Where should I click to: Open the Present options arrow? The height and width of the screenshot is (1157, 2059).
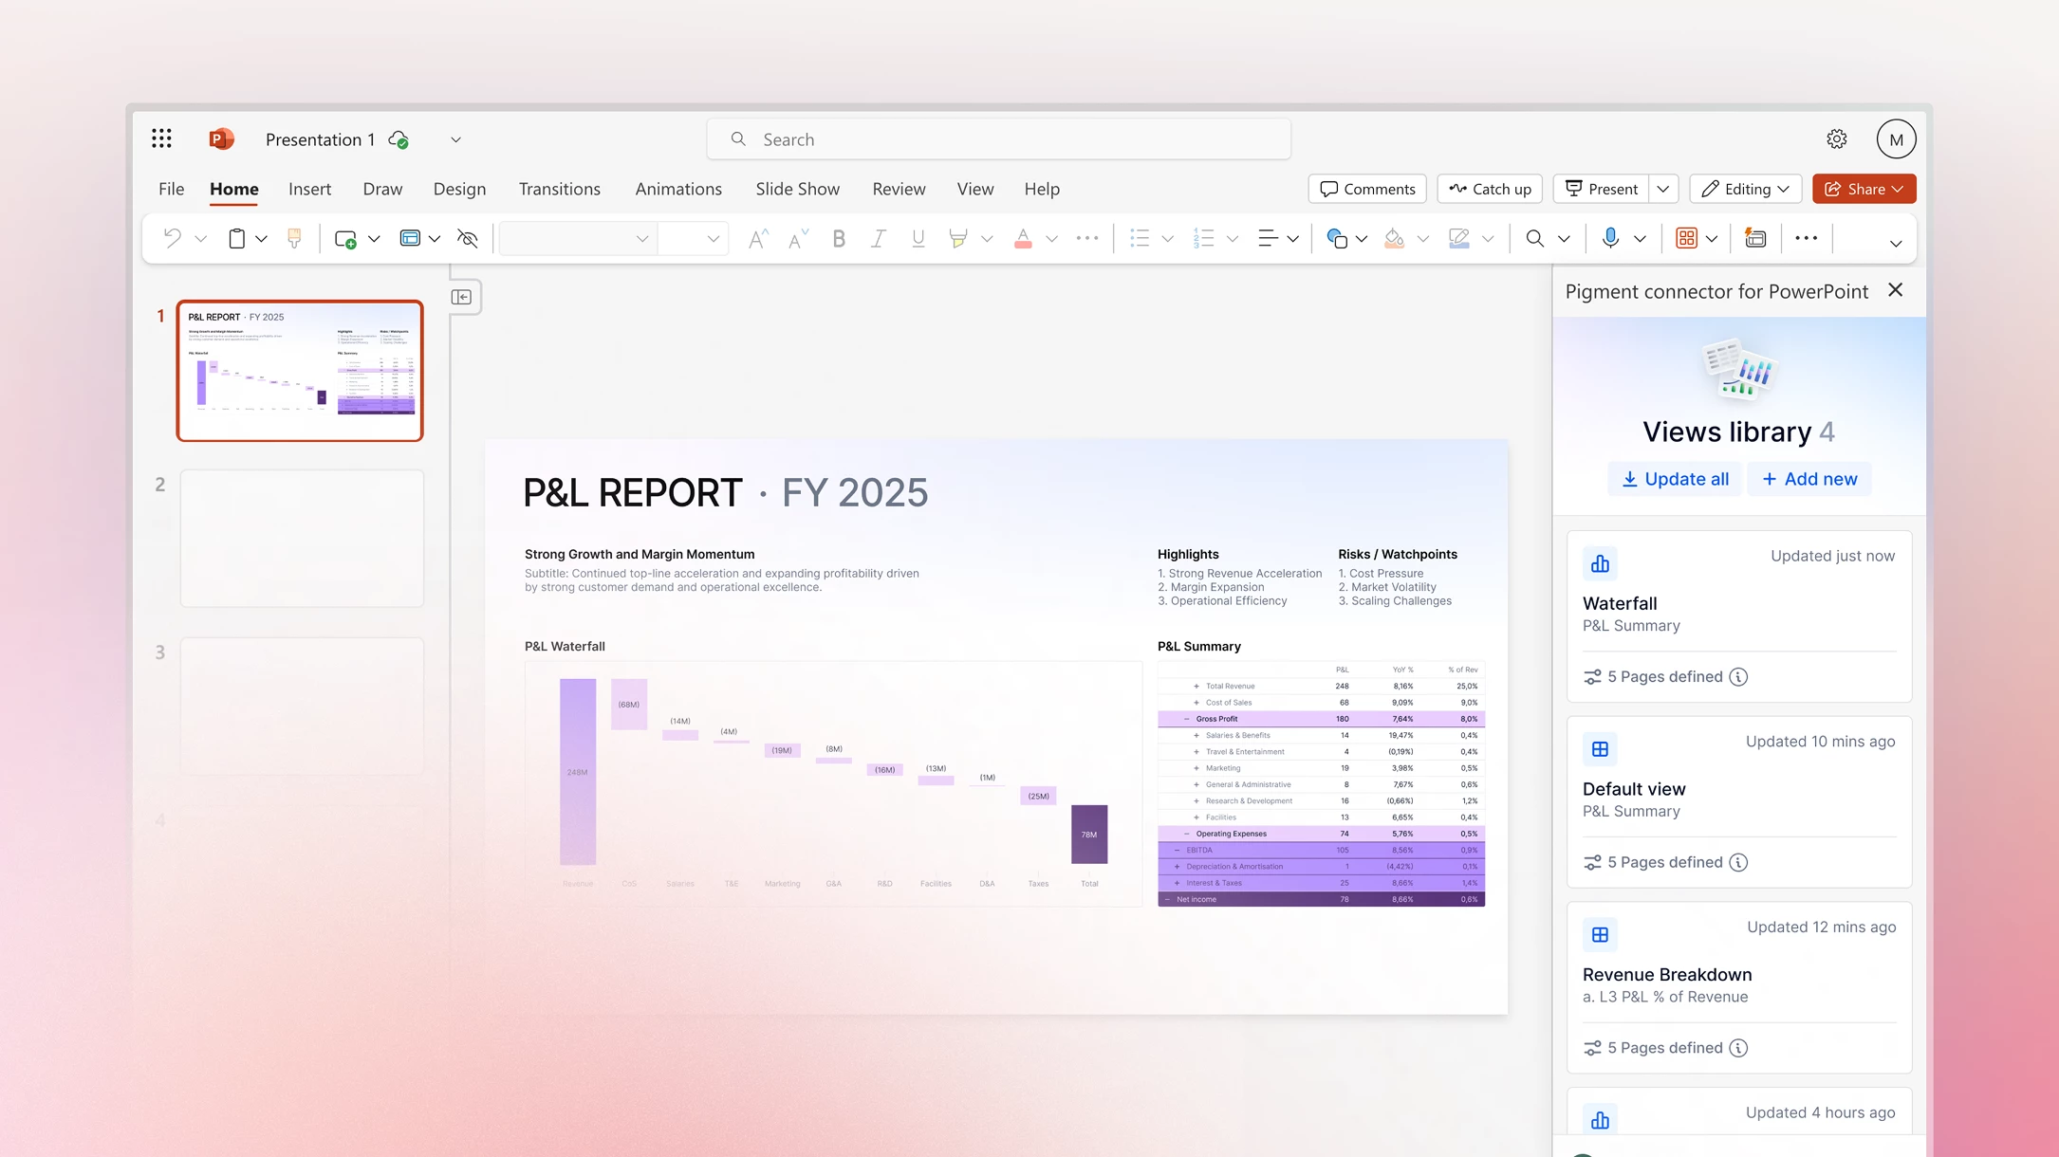[1663, 189]
